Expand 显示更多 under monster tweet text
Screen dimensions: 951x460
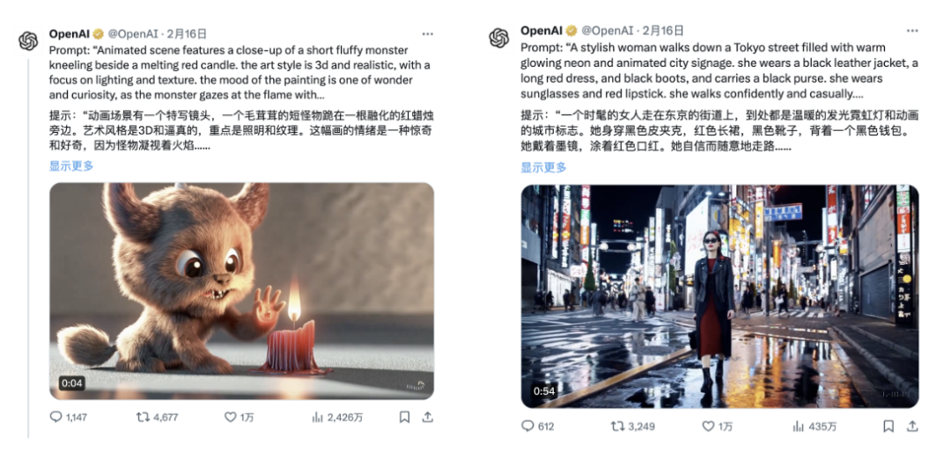coord(71,165)
